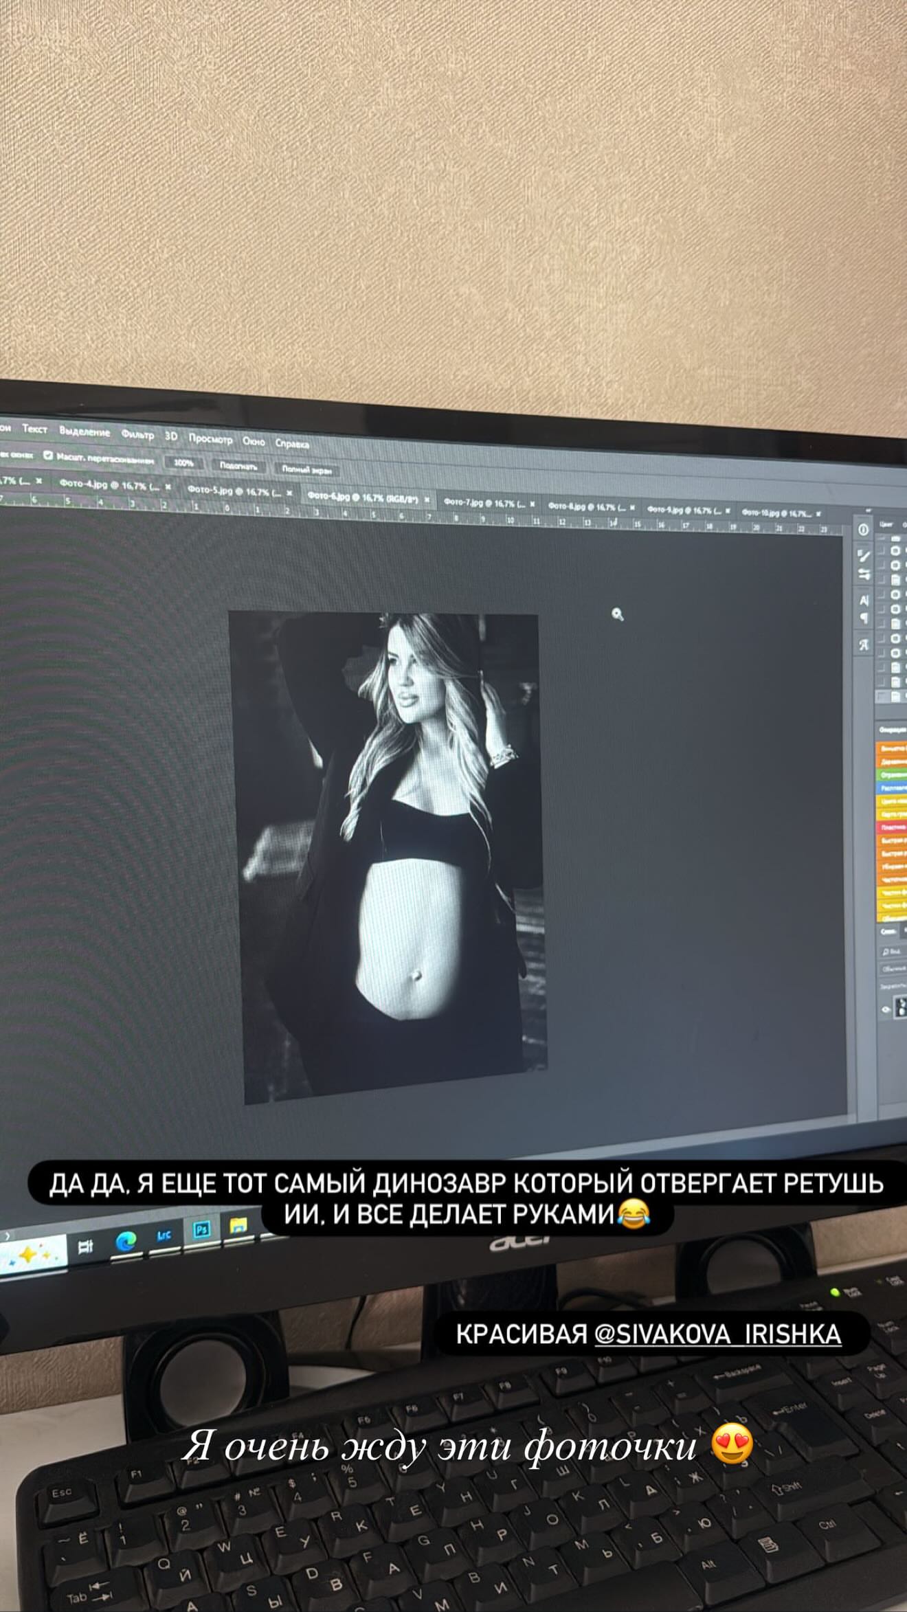Switch to the Цвет panel tab

(886, 524)
